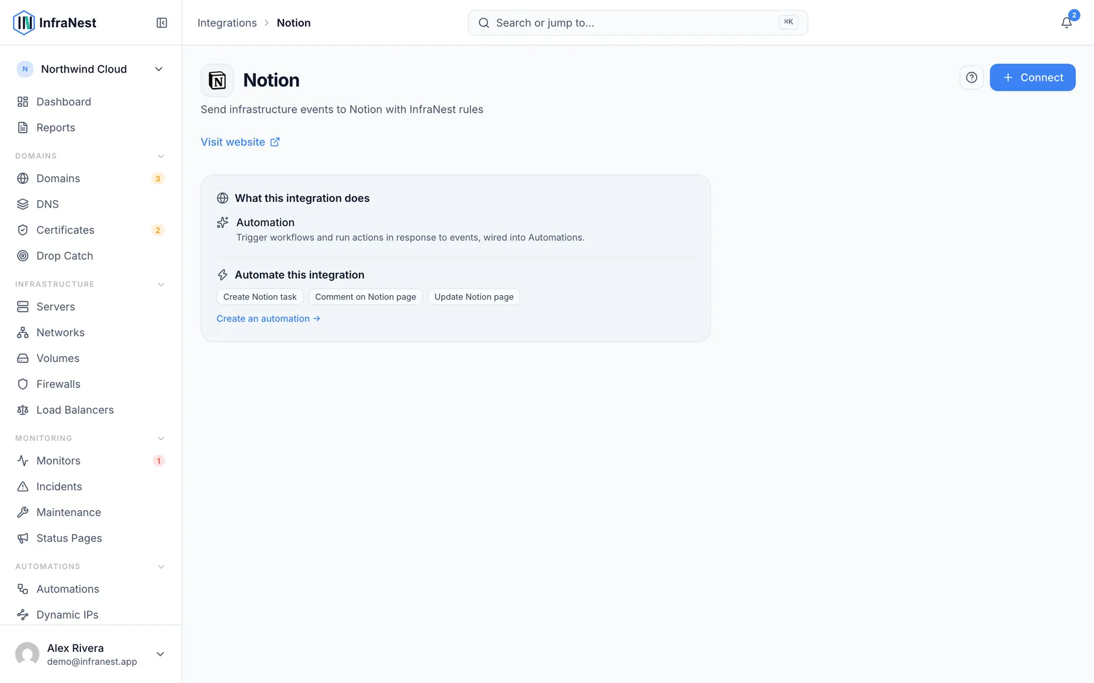The image size is (1094, 683).
Task: Click the Load Balancers scale icon
Action: coord(23,410)
